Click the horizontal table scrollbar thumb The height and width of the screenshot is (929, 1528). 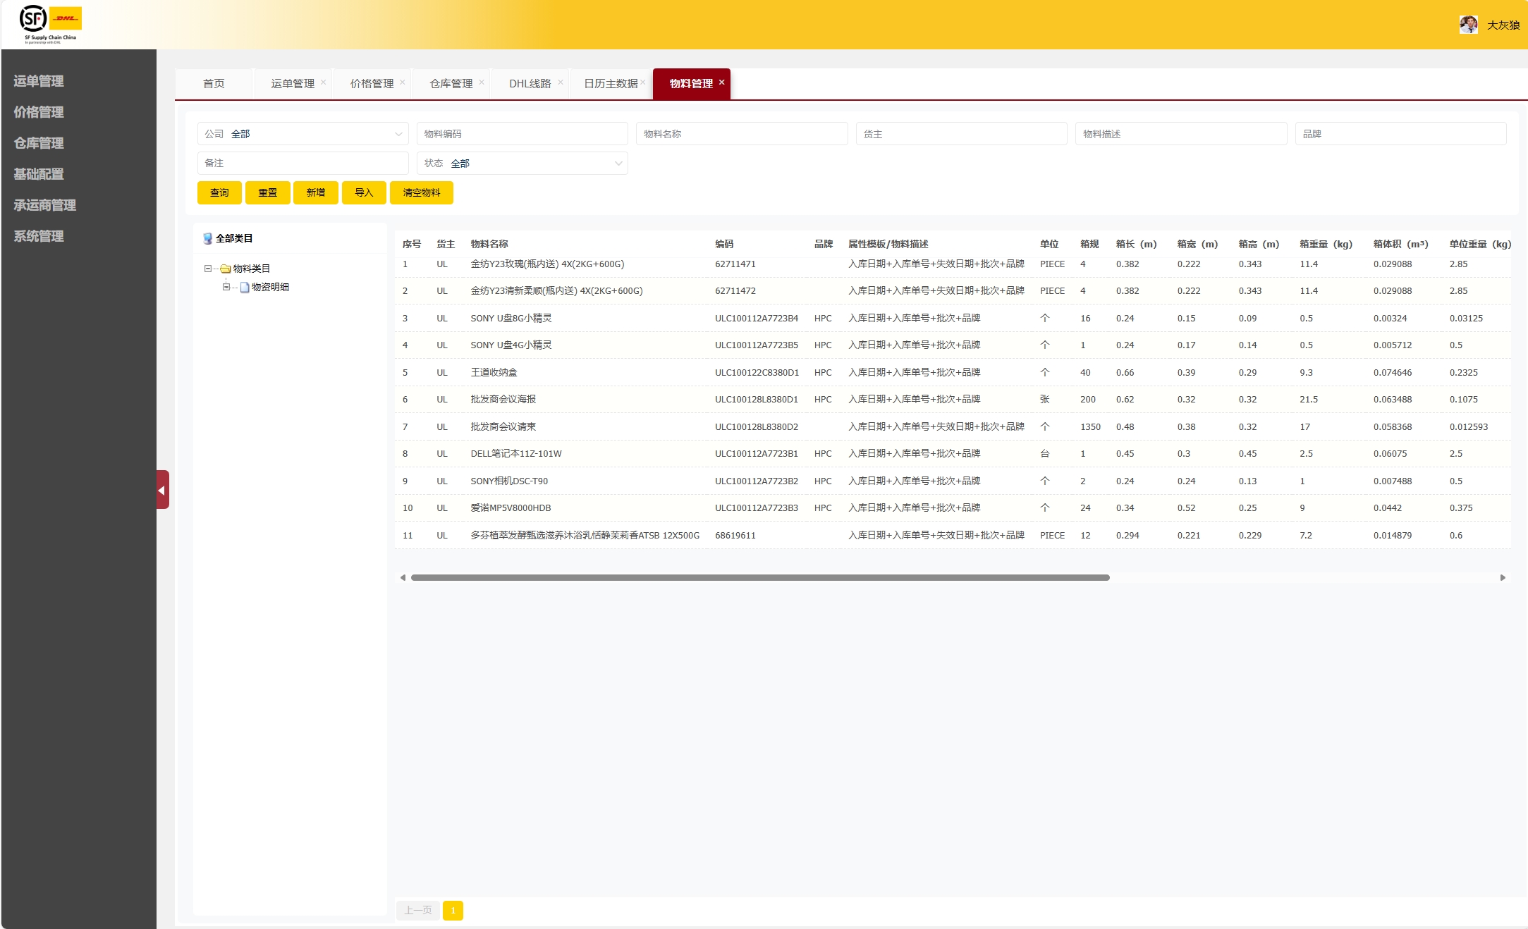(760, 577)
